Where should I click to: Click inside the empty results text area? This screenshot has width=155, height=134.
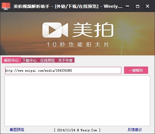pos(77,101)
